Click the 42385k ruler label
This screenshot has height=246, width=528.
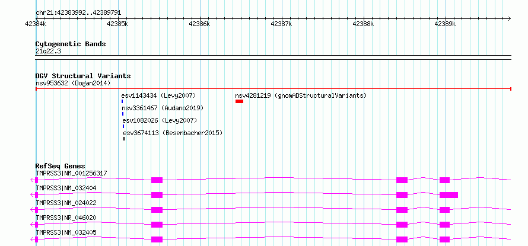tap(117, 24)
